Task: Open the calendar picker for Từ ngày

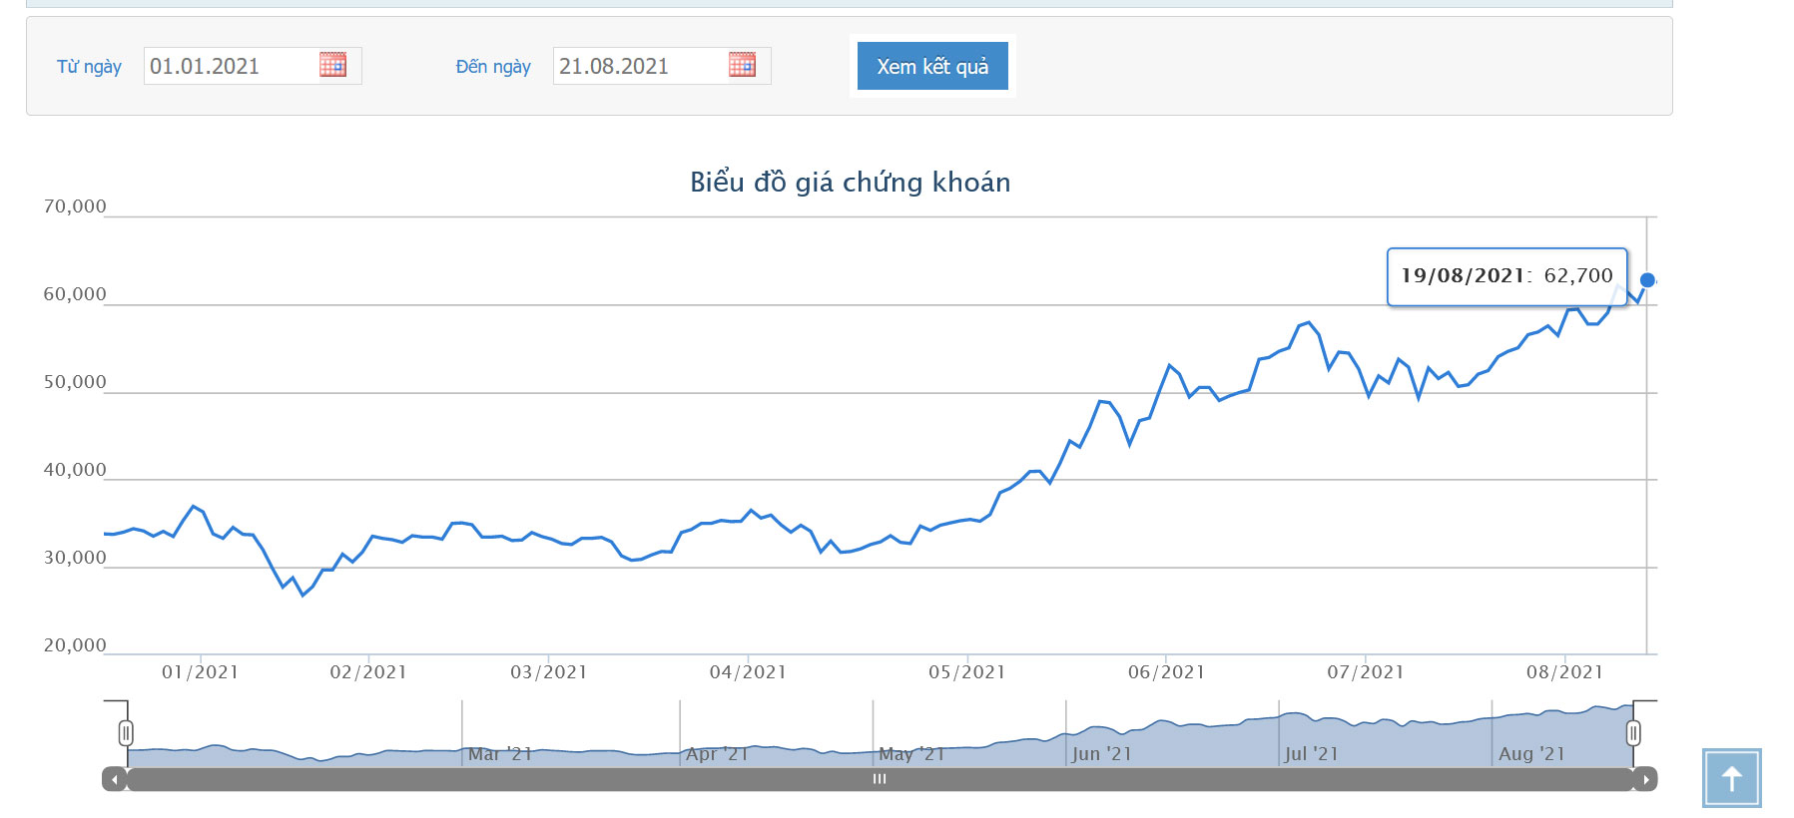Action: [332, 65]
